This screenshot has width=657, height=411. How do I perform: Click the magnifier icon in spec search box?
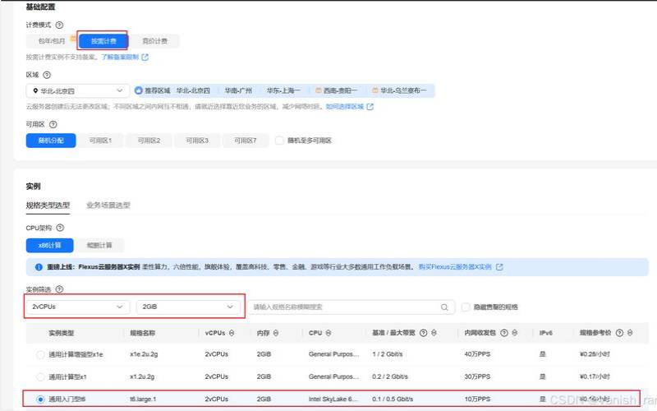(x=444, y=307)
